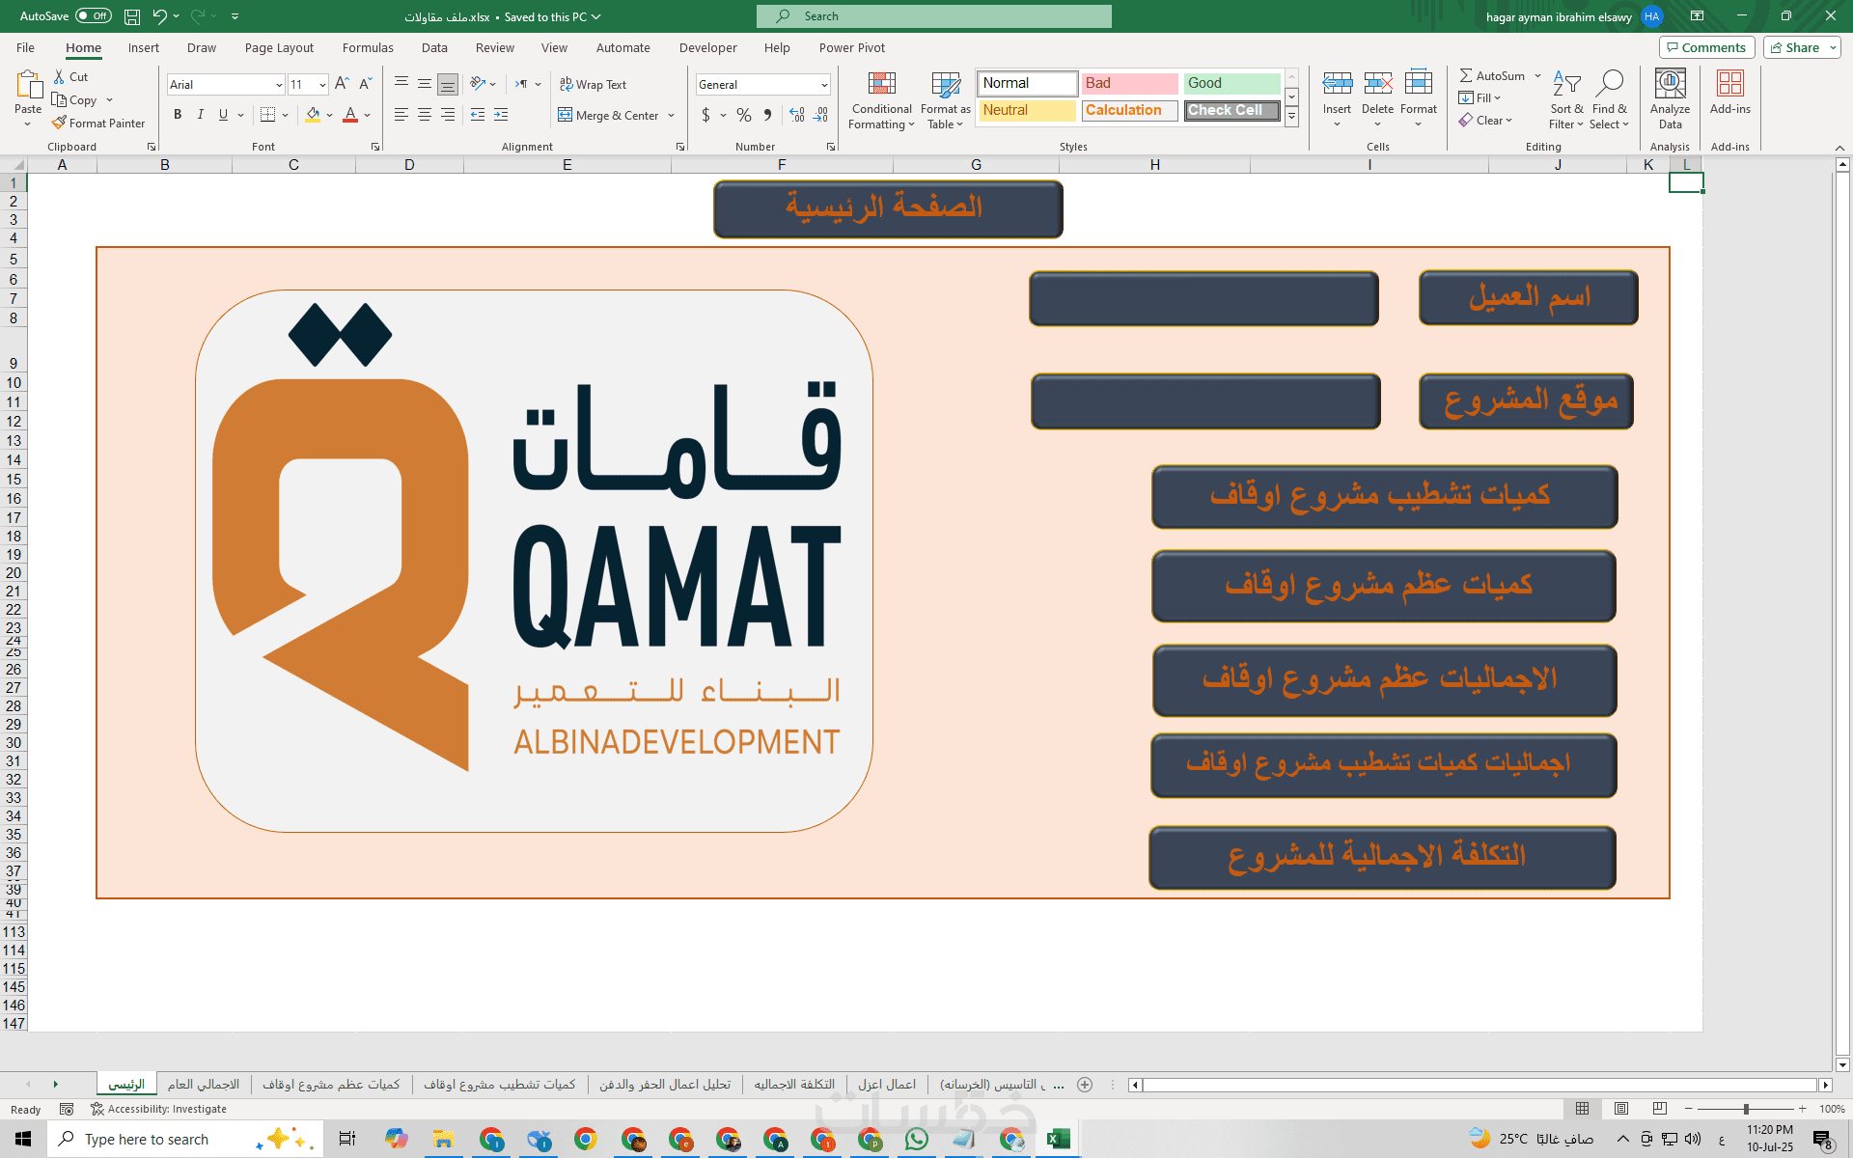
Task: Click the Increase Decimal icon
Action: [796, 115]
